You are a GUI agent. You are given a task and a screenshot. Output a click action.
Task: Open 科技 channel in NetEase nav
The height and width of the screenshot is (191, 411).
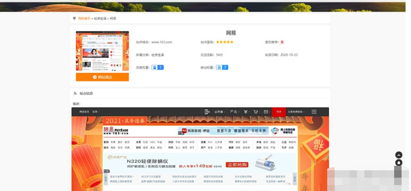coord(171,142)
